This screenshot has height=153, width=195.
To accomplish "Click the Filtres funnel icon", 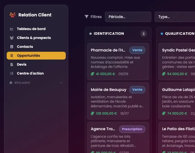I will (87, 17).
